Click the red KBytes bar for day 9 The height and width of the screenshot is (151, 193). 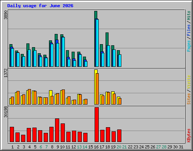coord(57,130)
